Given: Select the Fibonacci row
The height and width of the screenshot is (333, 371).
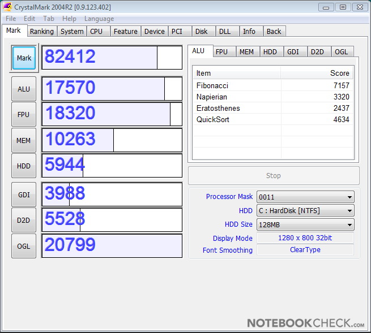Looking at the screenshot, I should click(273, 85).
